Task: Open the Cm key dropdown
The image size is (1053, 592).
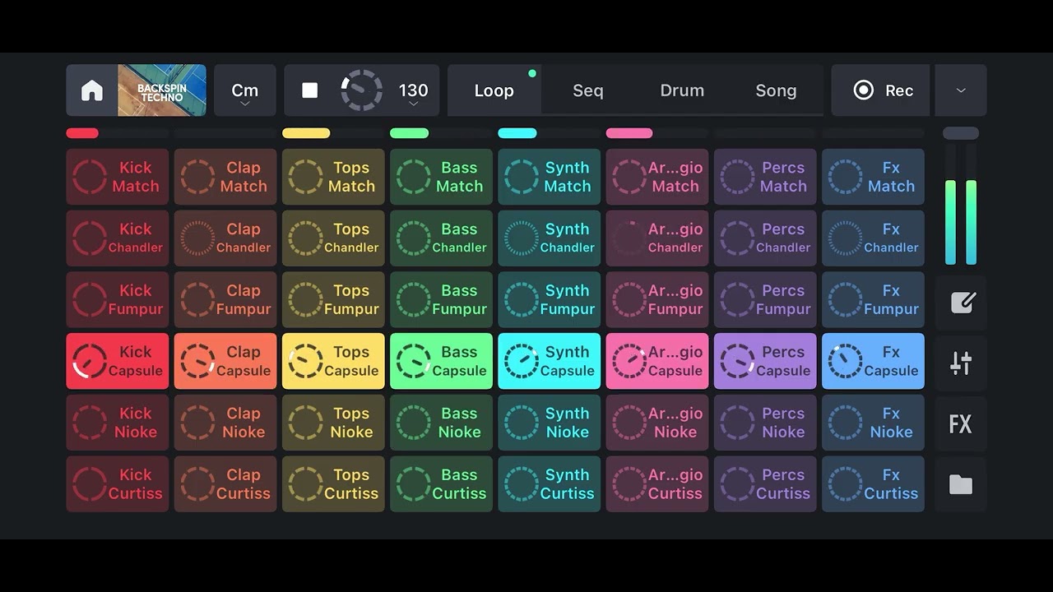Action: pos(244,90)
